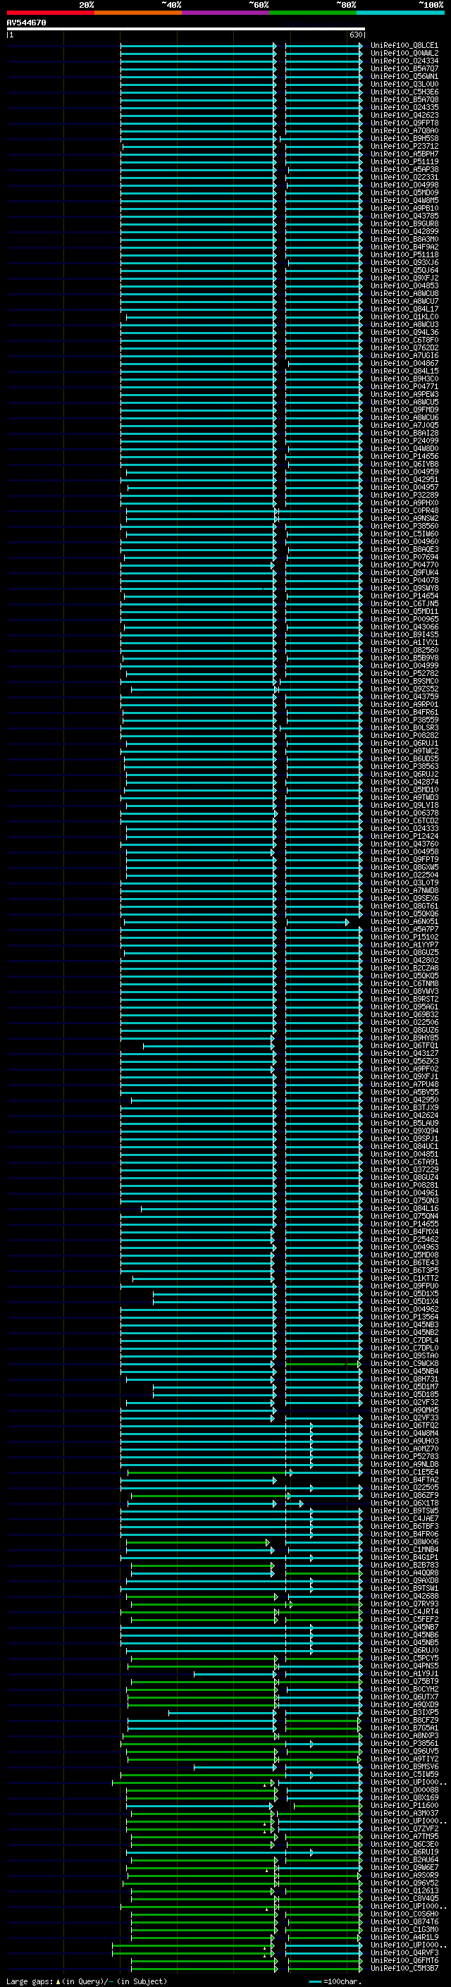Click the UniRef100_B5A7Q8 entry

[404, 99]
